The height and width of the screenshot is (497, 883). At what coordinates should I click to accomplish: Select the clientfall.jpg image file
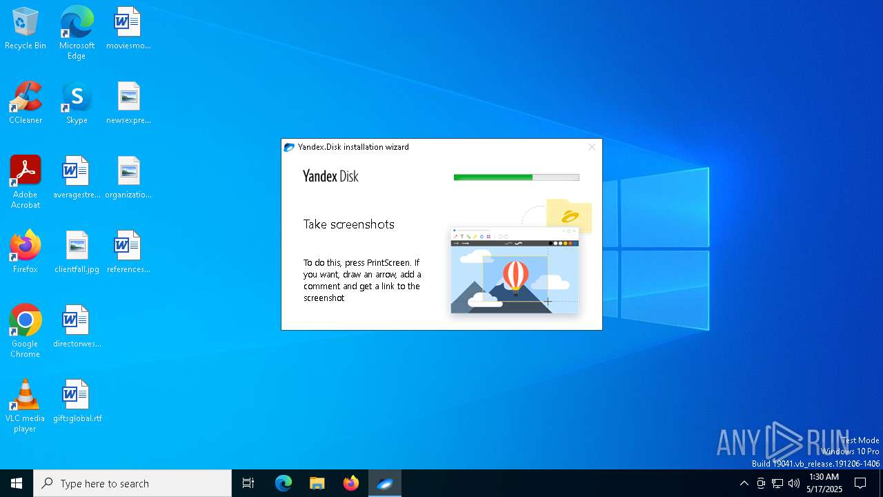[77, 253]
